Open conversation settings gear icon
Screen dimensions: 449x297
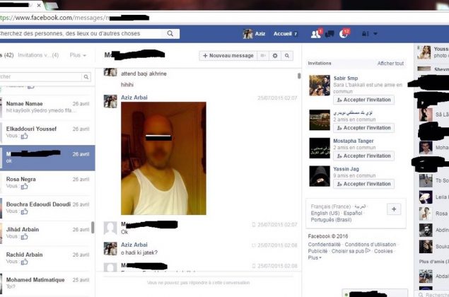point(276,55)
